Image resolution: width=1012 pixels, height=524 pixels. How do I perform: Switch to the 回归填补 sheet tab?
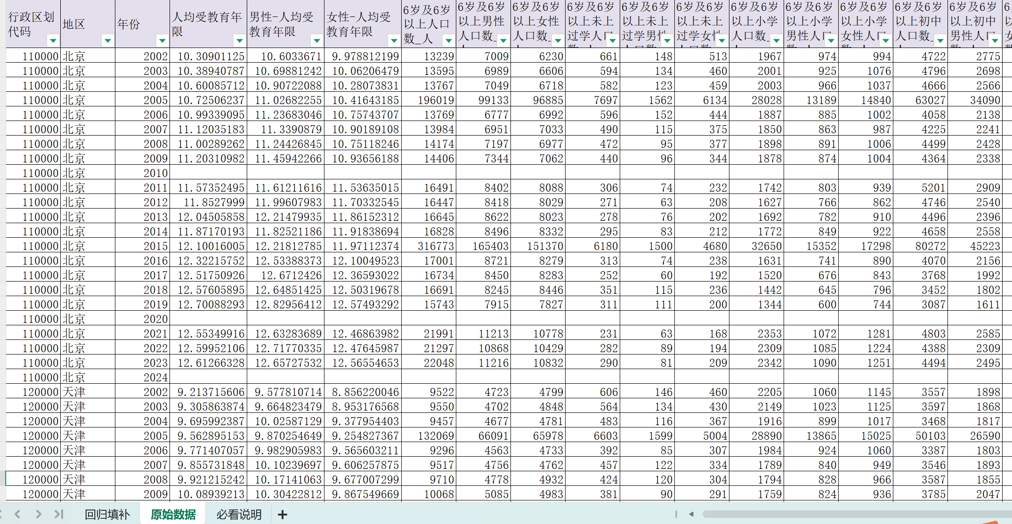(107, 515)
